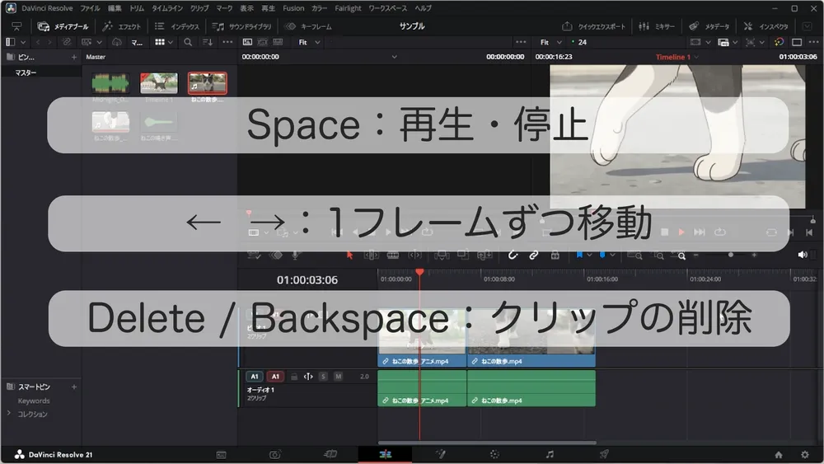Expand the source clip name dropdown chevron
Image resolution: width=824 pixels, height=464 pixels.
(x=394, y=57)
